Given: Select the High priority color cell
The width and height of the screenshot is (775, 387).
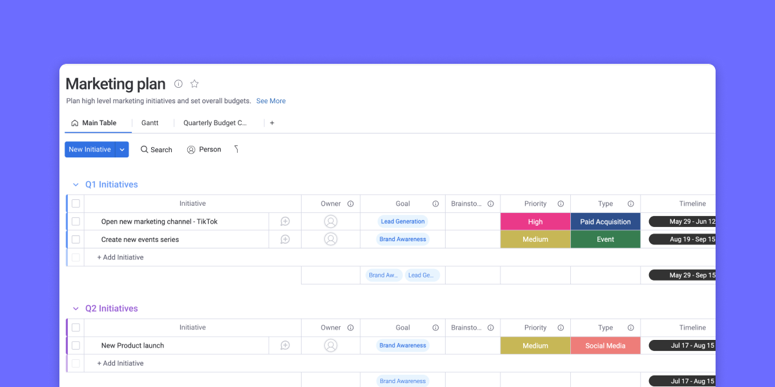Looking at the screenshot, I should click(x=535, y=221).
